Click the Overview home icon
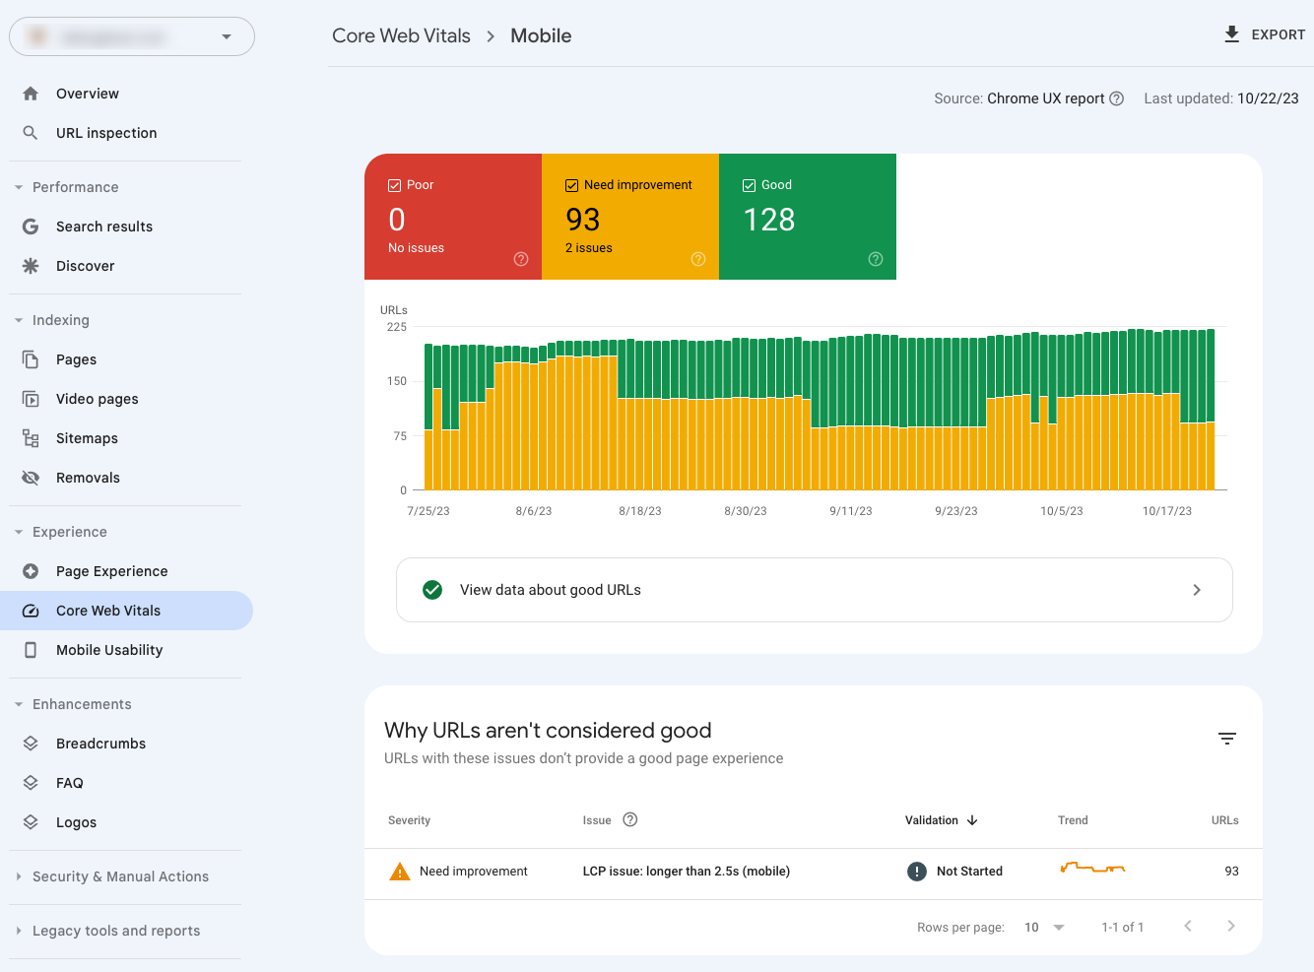The image size is (1314, 972). pos(31,94)
